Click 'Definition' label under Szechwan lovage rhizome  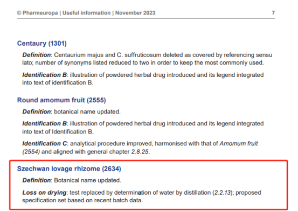pos(37,180)
